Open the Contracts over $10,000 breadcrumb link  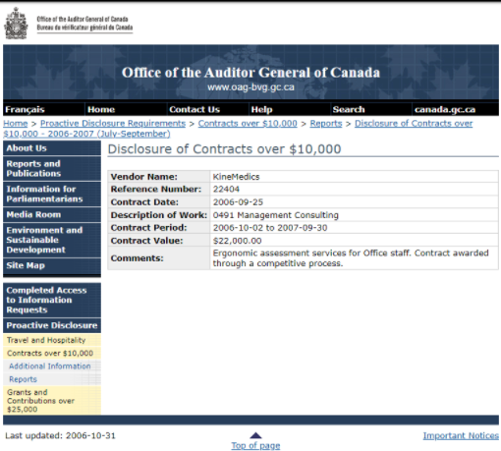pos(248,124)
